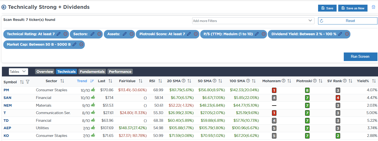
Task: Edit the Assets filter pencil
Action: click(x=125, y=34)
